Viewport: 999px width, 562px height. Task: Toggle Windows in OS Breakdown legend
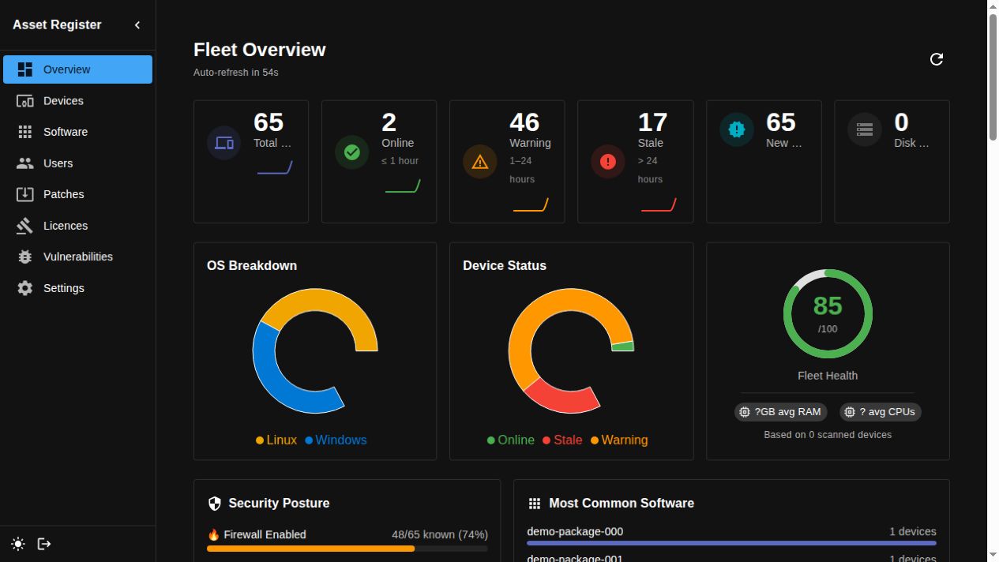click(x=336, y=440)
